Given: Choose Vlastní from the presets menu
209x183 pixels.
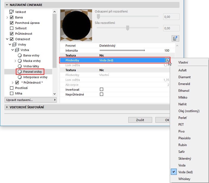Looking at the screenshot, I should coord(189,62).
